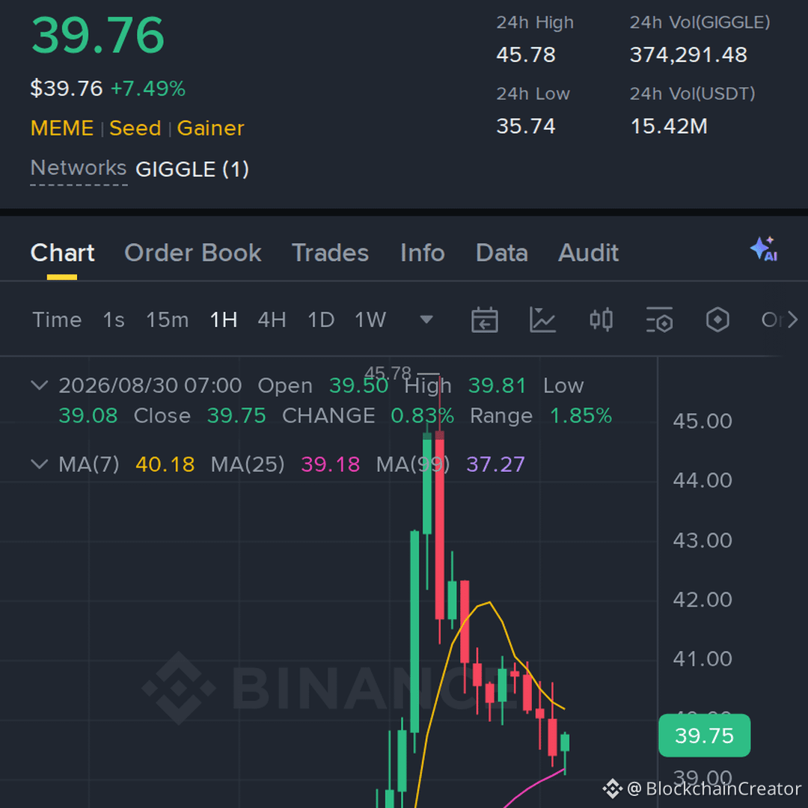Open the Order Book tab

pyautogui.click(x=193, y=253)
